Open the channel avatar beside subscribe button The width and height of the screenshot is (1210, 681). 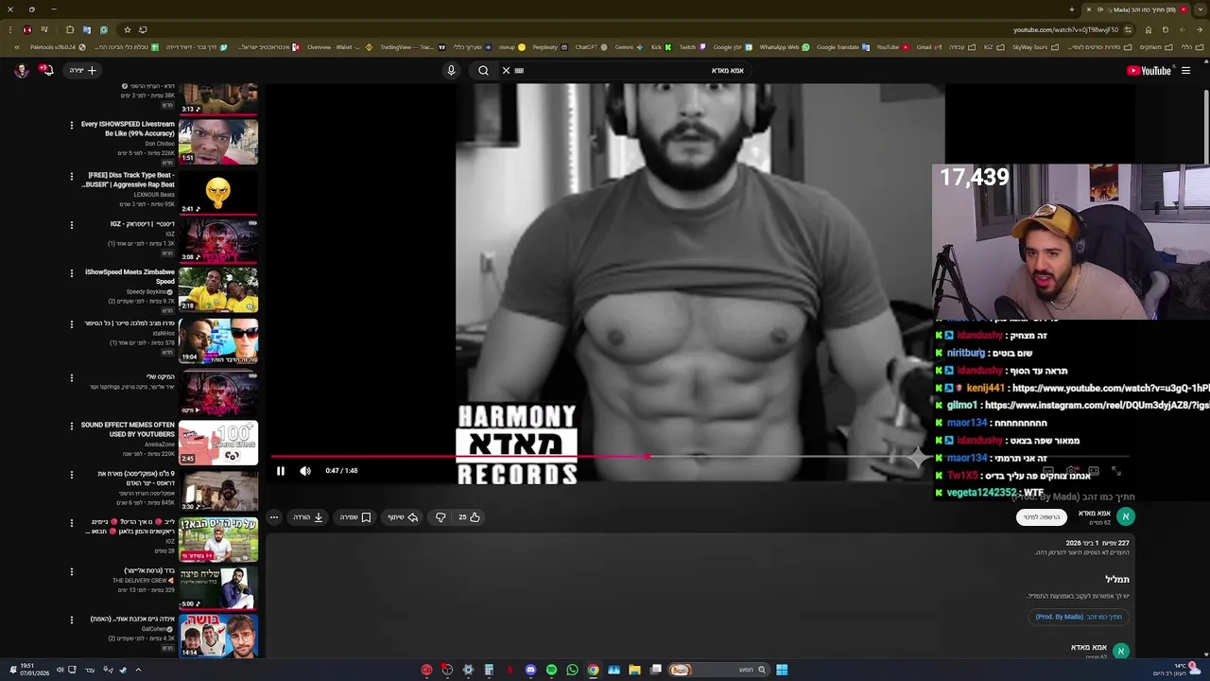coord(1125,516)
